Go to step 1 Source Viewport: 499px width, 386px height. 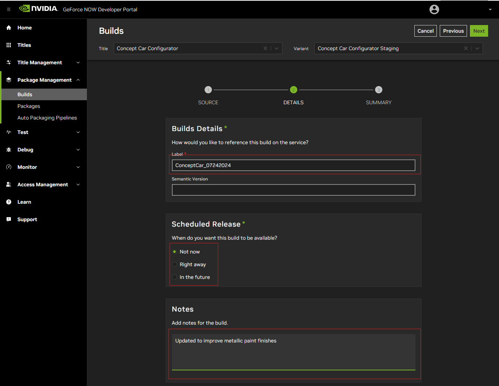[208, 90]
